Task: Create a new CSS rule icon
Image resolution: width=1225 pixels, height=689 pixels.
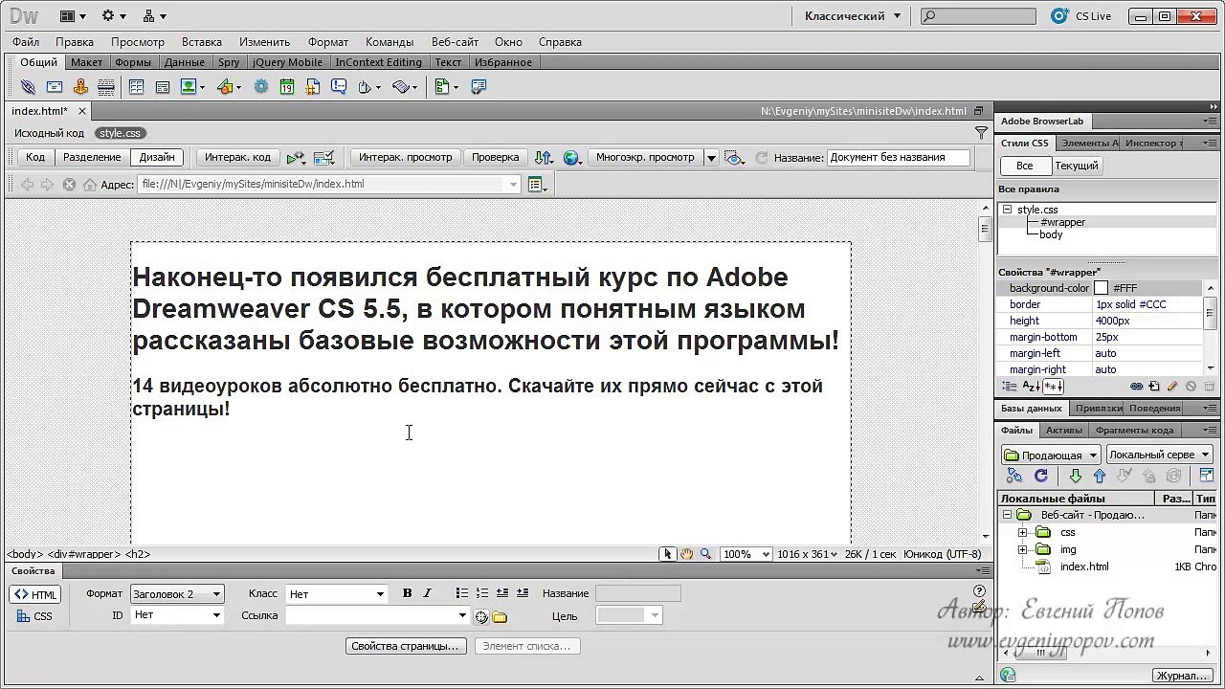Action: 1154,387
